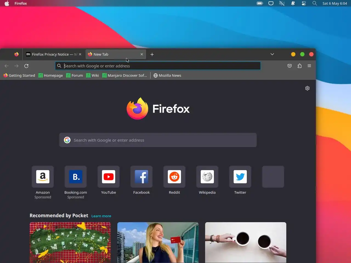Reload the current page
The image size is (351, 263).
click(26, 66)
